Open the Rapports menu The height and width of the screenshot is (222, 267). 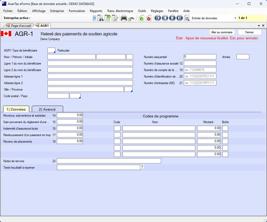pos(96,11)
